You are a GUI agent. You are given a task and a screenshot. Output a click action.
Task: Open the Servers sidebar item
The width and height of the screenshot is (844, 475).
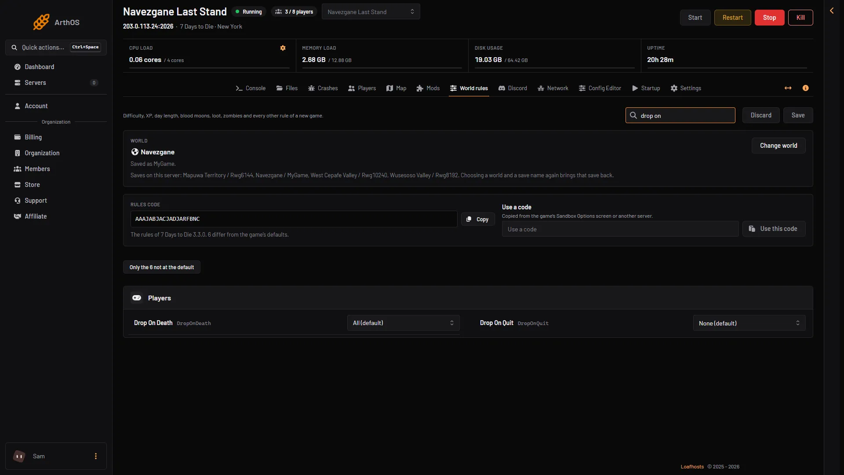(56, 83)
